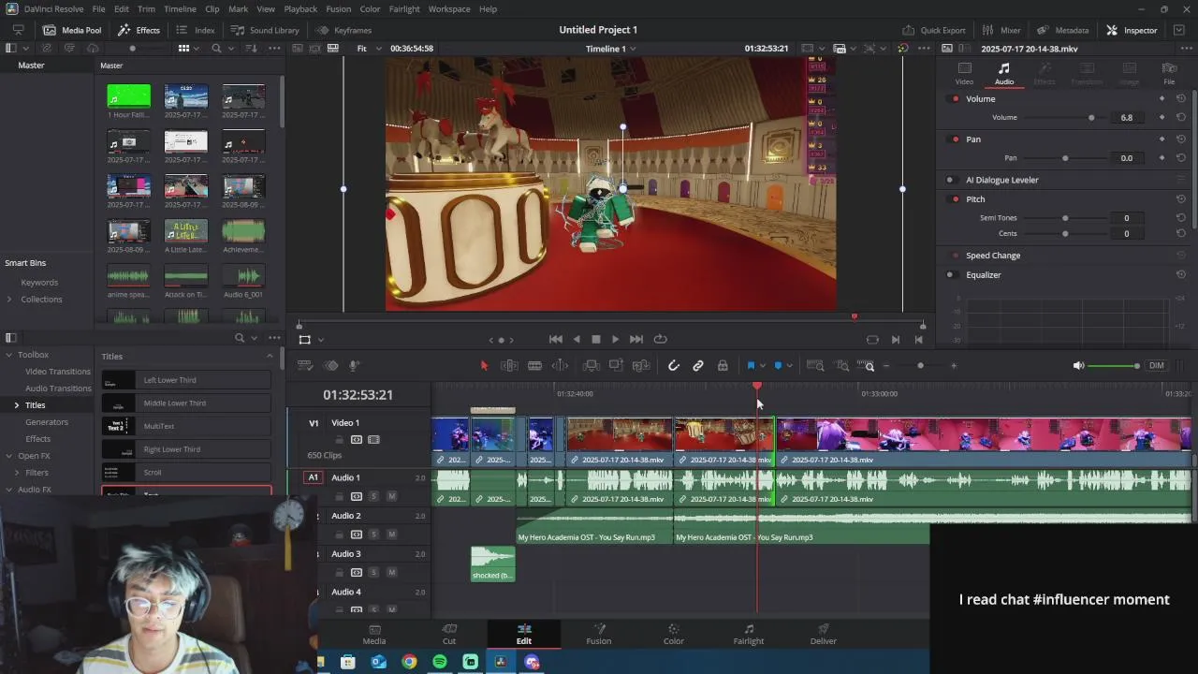
Task: Open the Workspace menu
Action: click(x=449, y=8)
